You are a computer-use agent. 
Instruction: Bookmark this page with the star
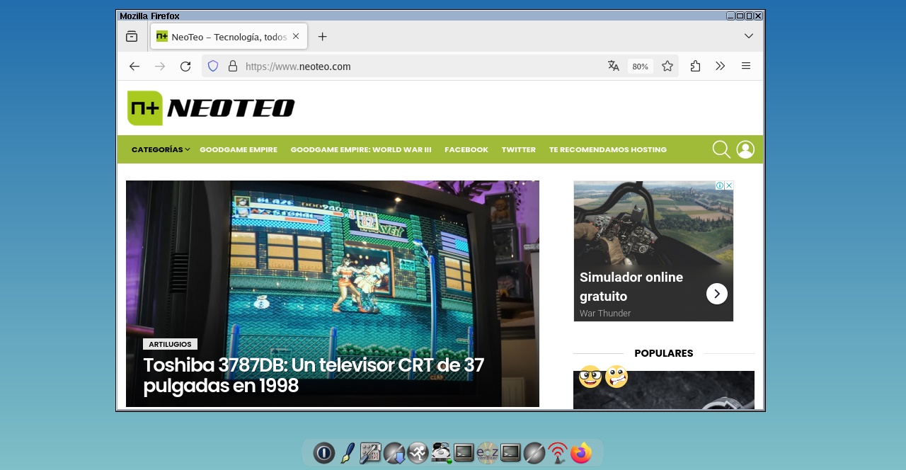(667, 66)
